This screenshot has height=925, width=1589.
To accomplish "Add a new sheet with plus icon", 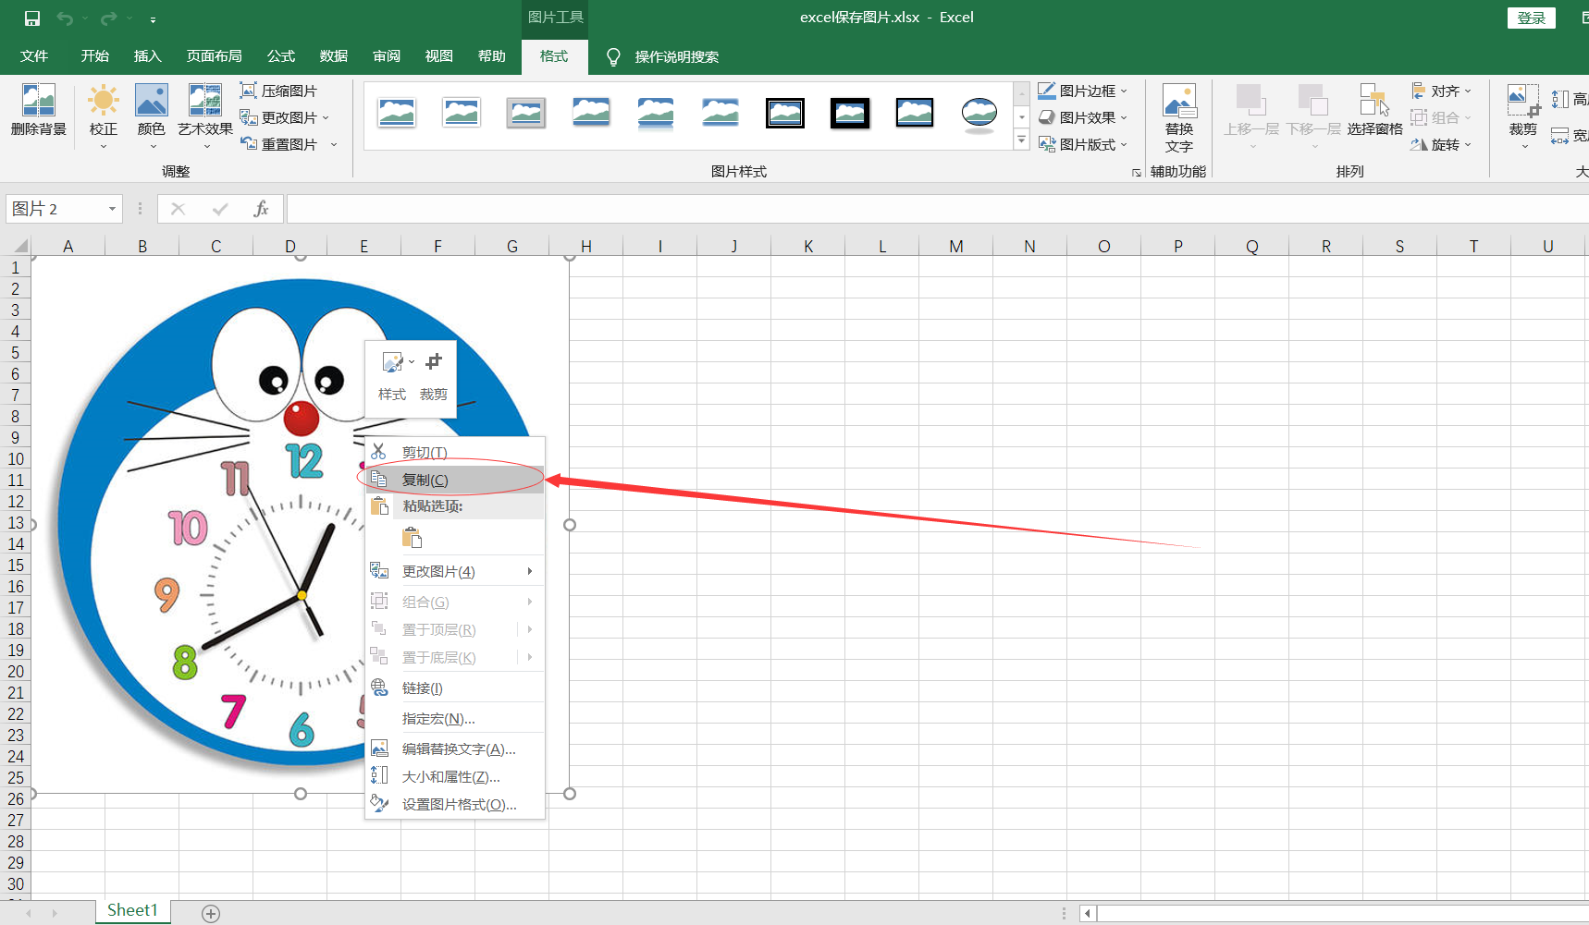I will [x=211, y=913].
